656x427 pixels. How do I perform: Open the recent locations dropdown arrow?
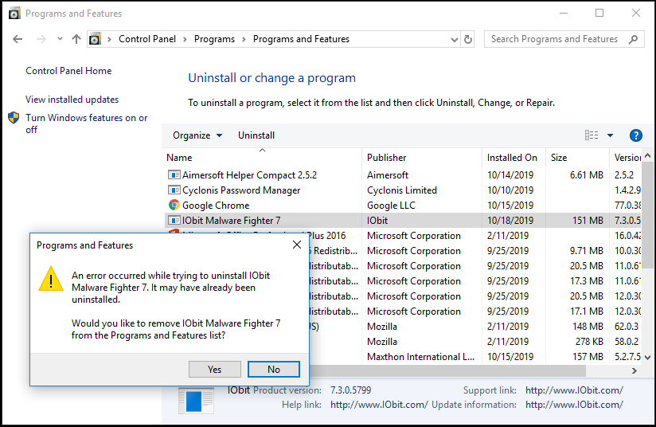[x=60, y=39]
